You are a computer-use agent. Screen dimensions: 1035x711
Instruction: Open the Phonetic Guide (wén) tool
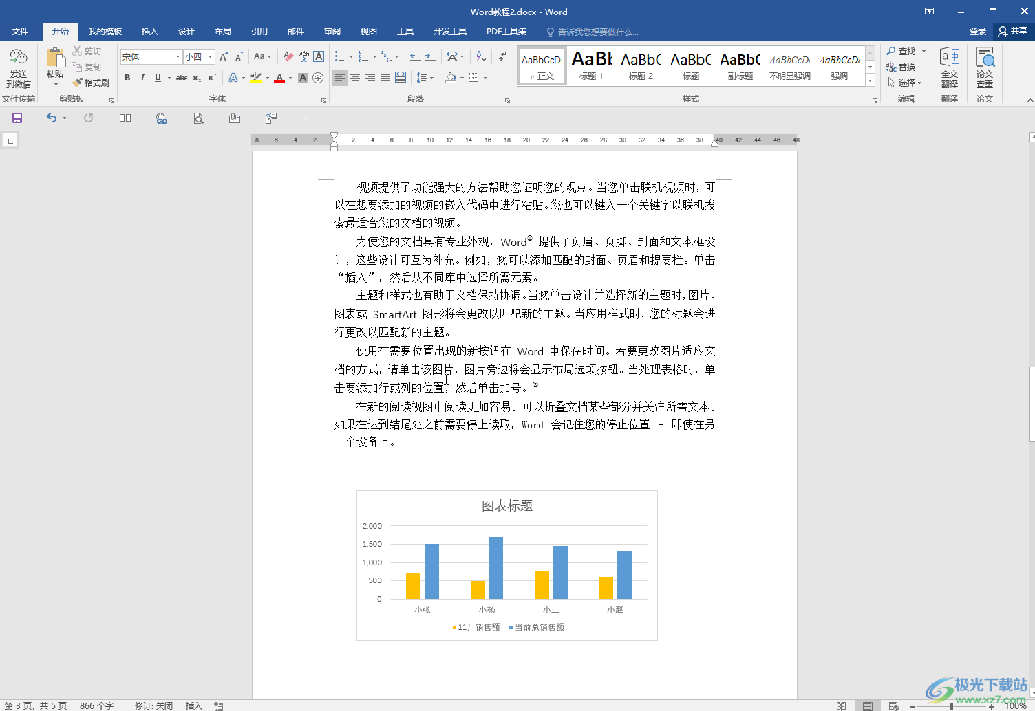coord(303,56)
